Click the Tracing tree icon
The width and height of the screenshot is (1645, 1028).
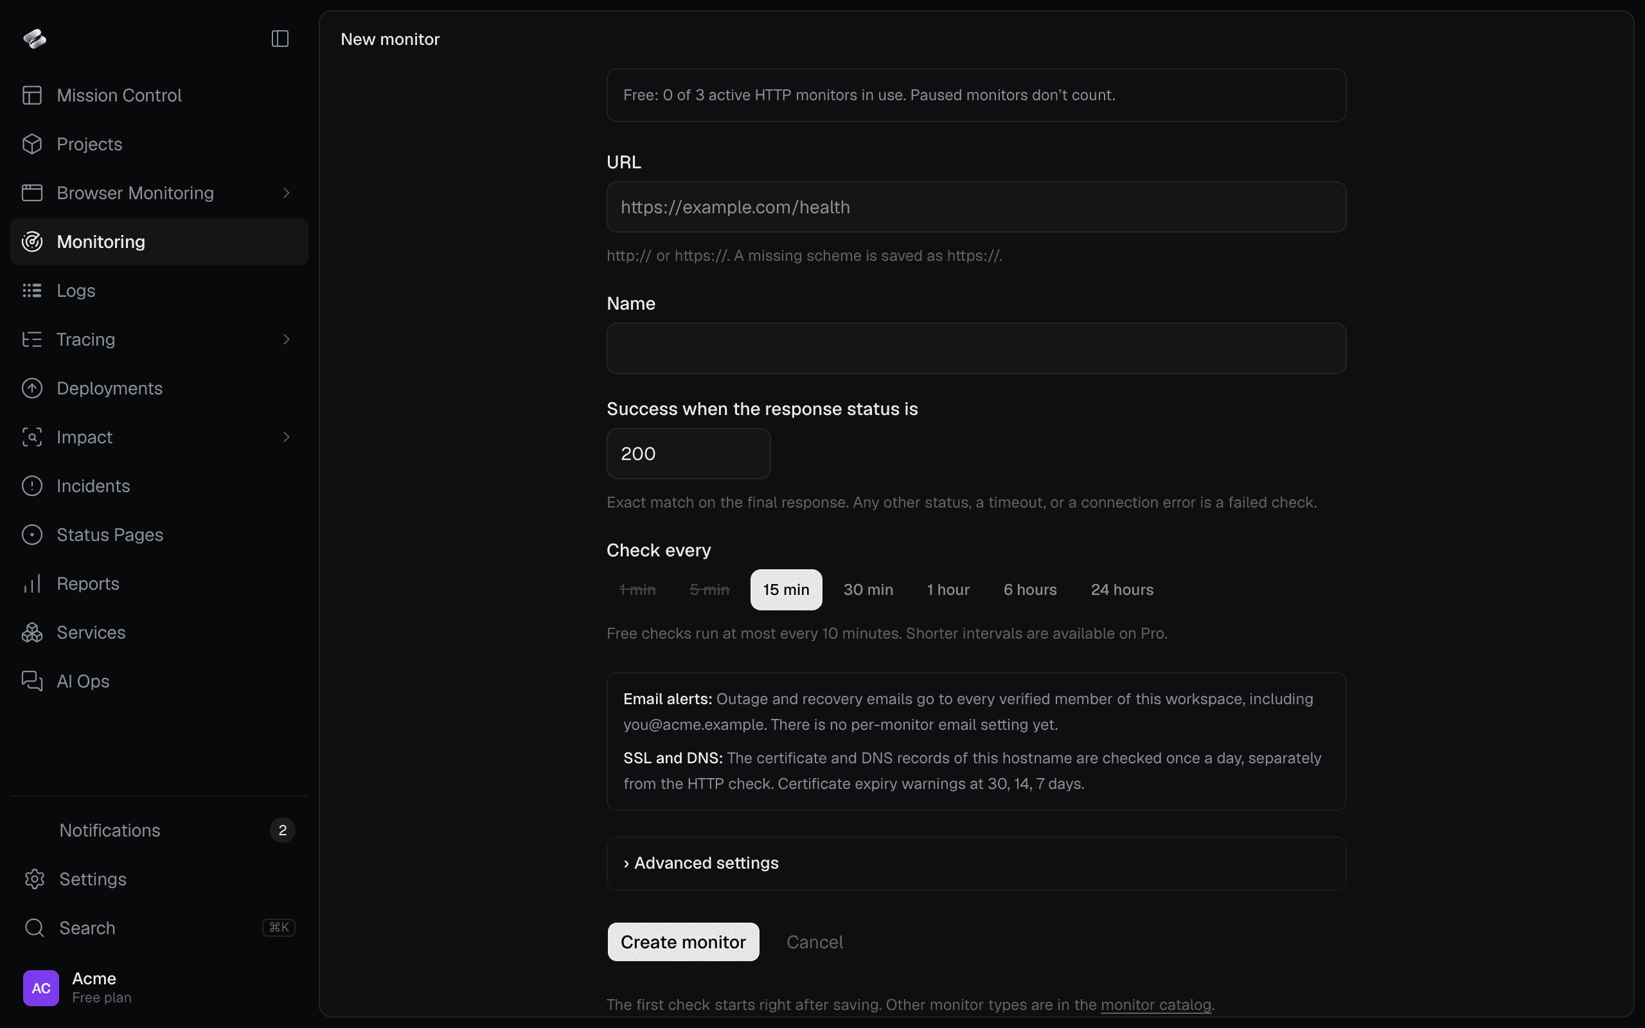coord(32,339)
